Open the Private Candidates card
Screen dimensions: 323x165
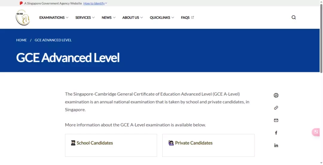[x=208, y=145]
